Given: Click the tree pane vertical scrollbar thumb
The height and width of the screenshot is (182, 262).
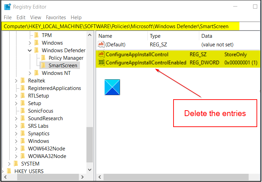Looking at the screenshot, I should [90, 145].
